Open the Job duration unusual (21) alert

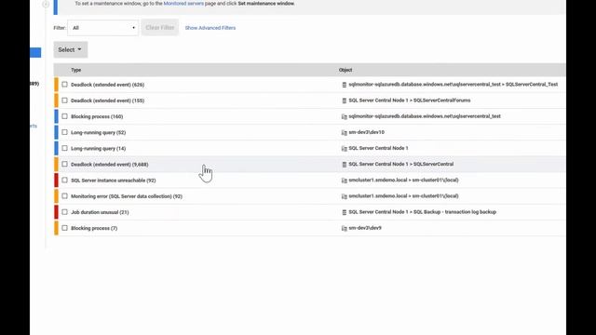[x=100, y=212]
